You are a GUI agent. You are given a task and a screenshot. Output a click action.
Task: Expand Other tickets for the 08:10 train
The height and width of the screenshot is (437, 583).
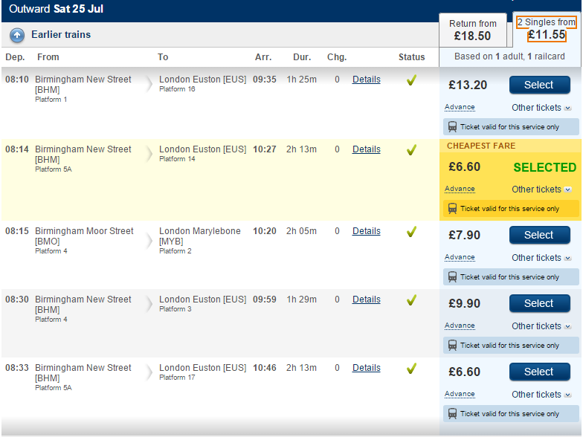[541, 108]
